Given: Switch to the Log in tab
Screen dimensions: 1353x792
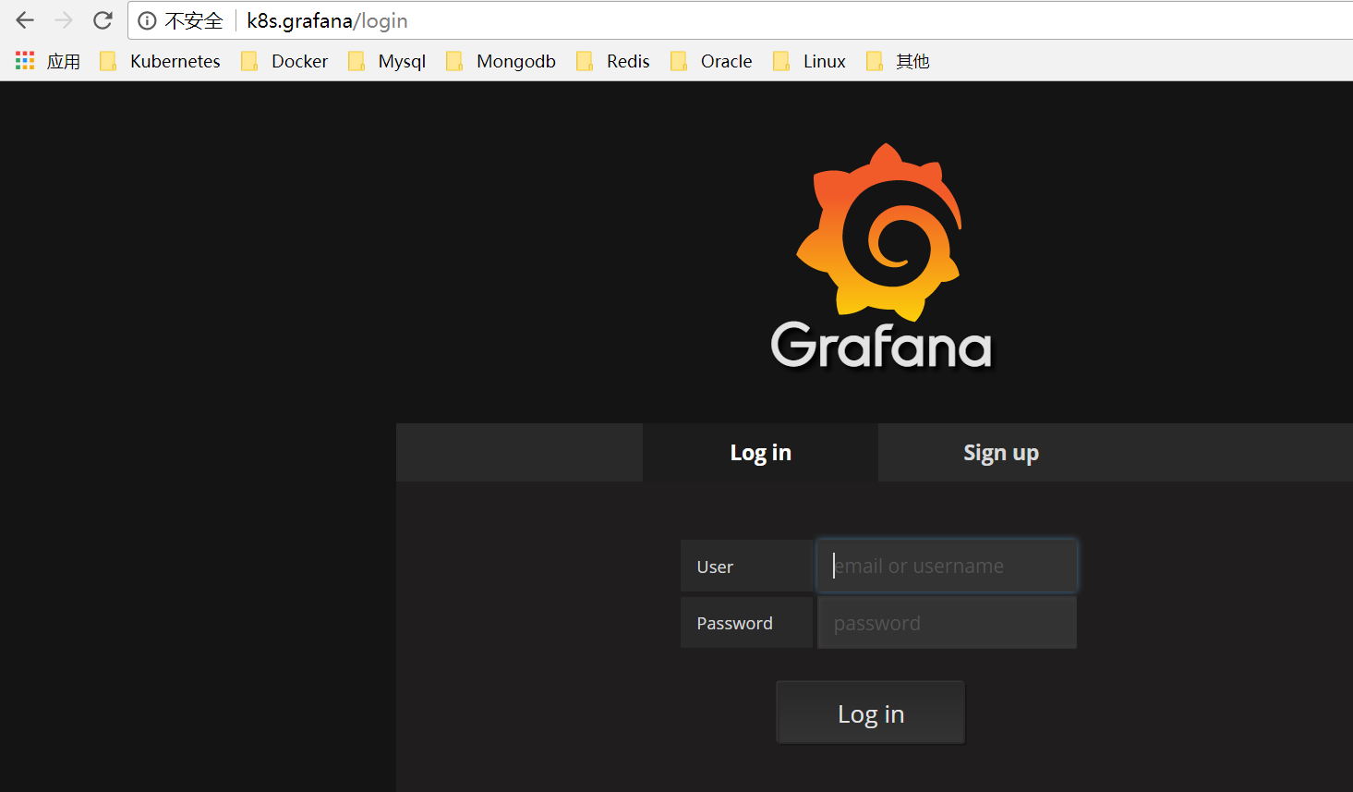Looking at the screenshot, I should pos(760,453).
